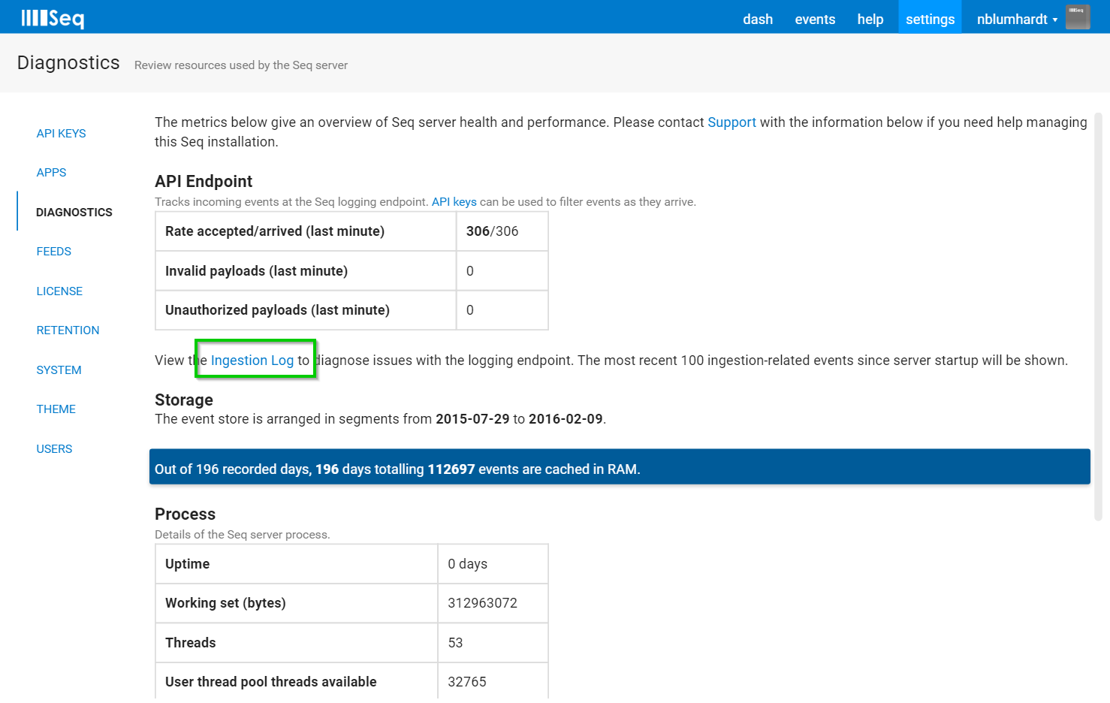The height and width of the screenshot is (703, 1110).
Task: Click 'User thread pool threads available' label
Action: pyautogui.click(x=270, y=682)
